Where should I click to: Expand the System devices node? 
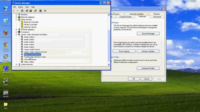tap(16, 64)
